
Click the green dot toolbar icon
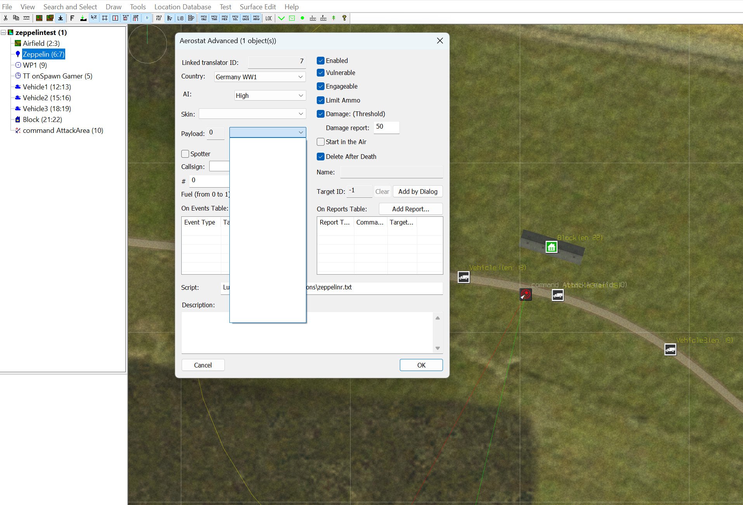pyautogui.click(x=302, y=18)
